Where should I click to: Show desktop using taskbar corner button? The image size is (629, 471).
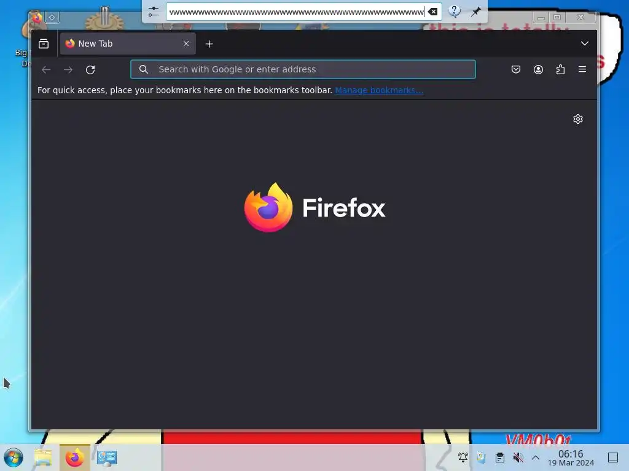[x=613, y=457]
